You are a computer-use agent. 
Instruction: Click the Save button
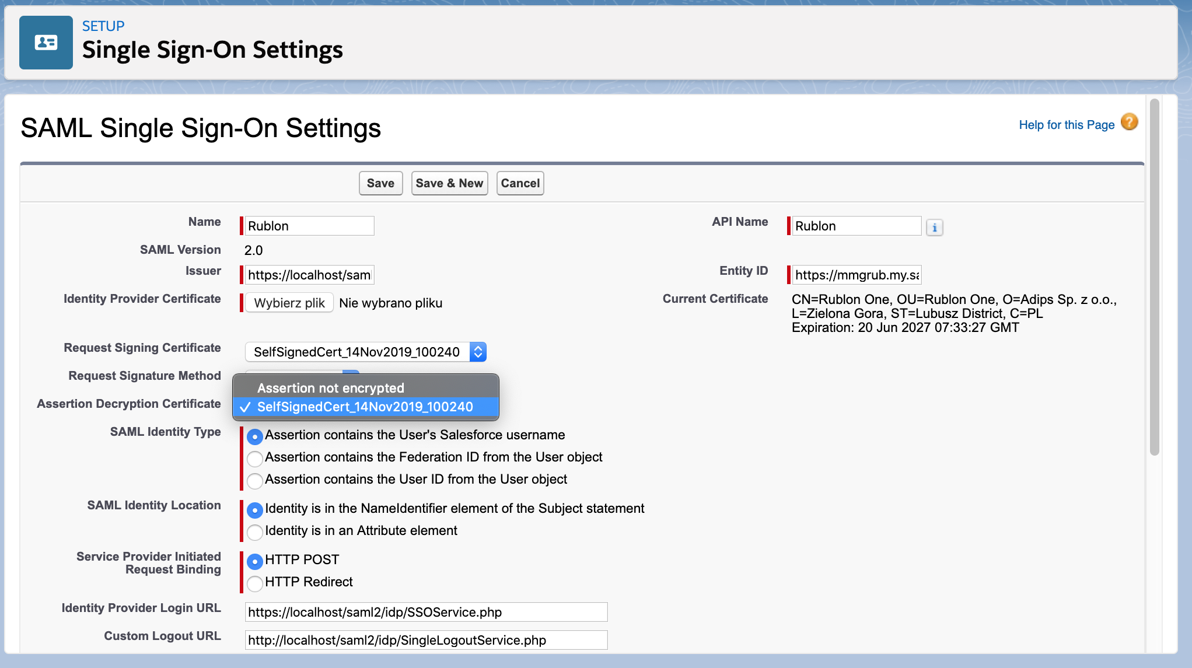coord(380,183)
